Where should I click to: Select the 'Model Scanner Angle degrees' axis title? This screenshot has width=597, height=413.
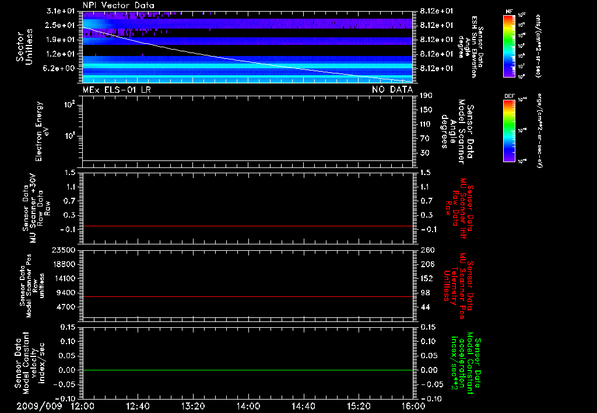[457, 131]
